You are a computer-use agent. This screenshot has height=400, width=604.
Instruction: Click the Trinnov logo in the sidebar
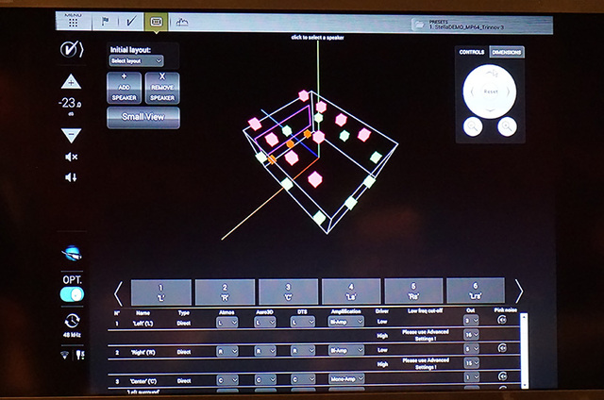72,49
